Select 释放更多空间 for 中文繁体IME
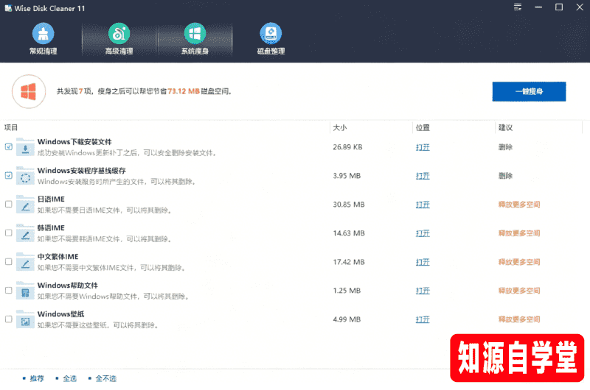Screen dimensions: 590x390 pos(519,262)
